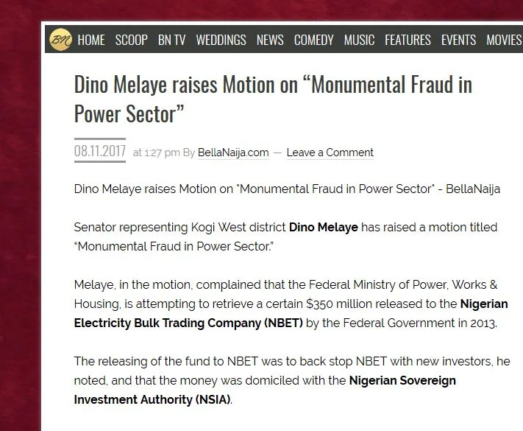This screenshot has height=431, width=523.
Task: Click the bold Dino Melaye name
Action: point(323,227)
